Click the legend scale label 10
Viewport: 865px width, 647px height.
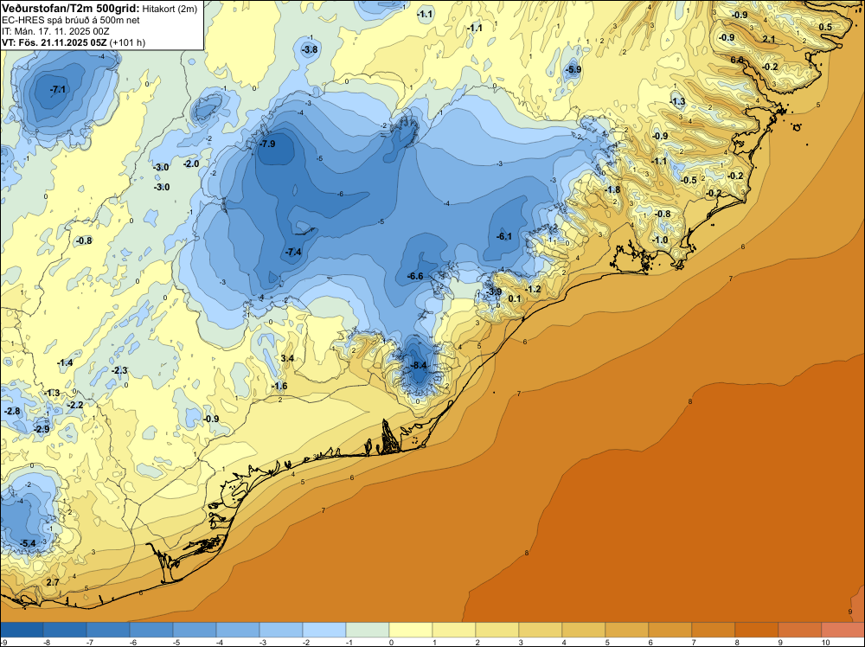(x=825, y=643)
